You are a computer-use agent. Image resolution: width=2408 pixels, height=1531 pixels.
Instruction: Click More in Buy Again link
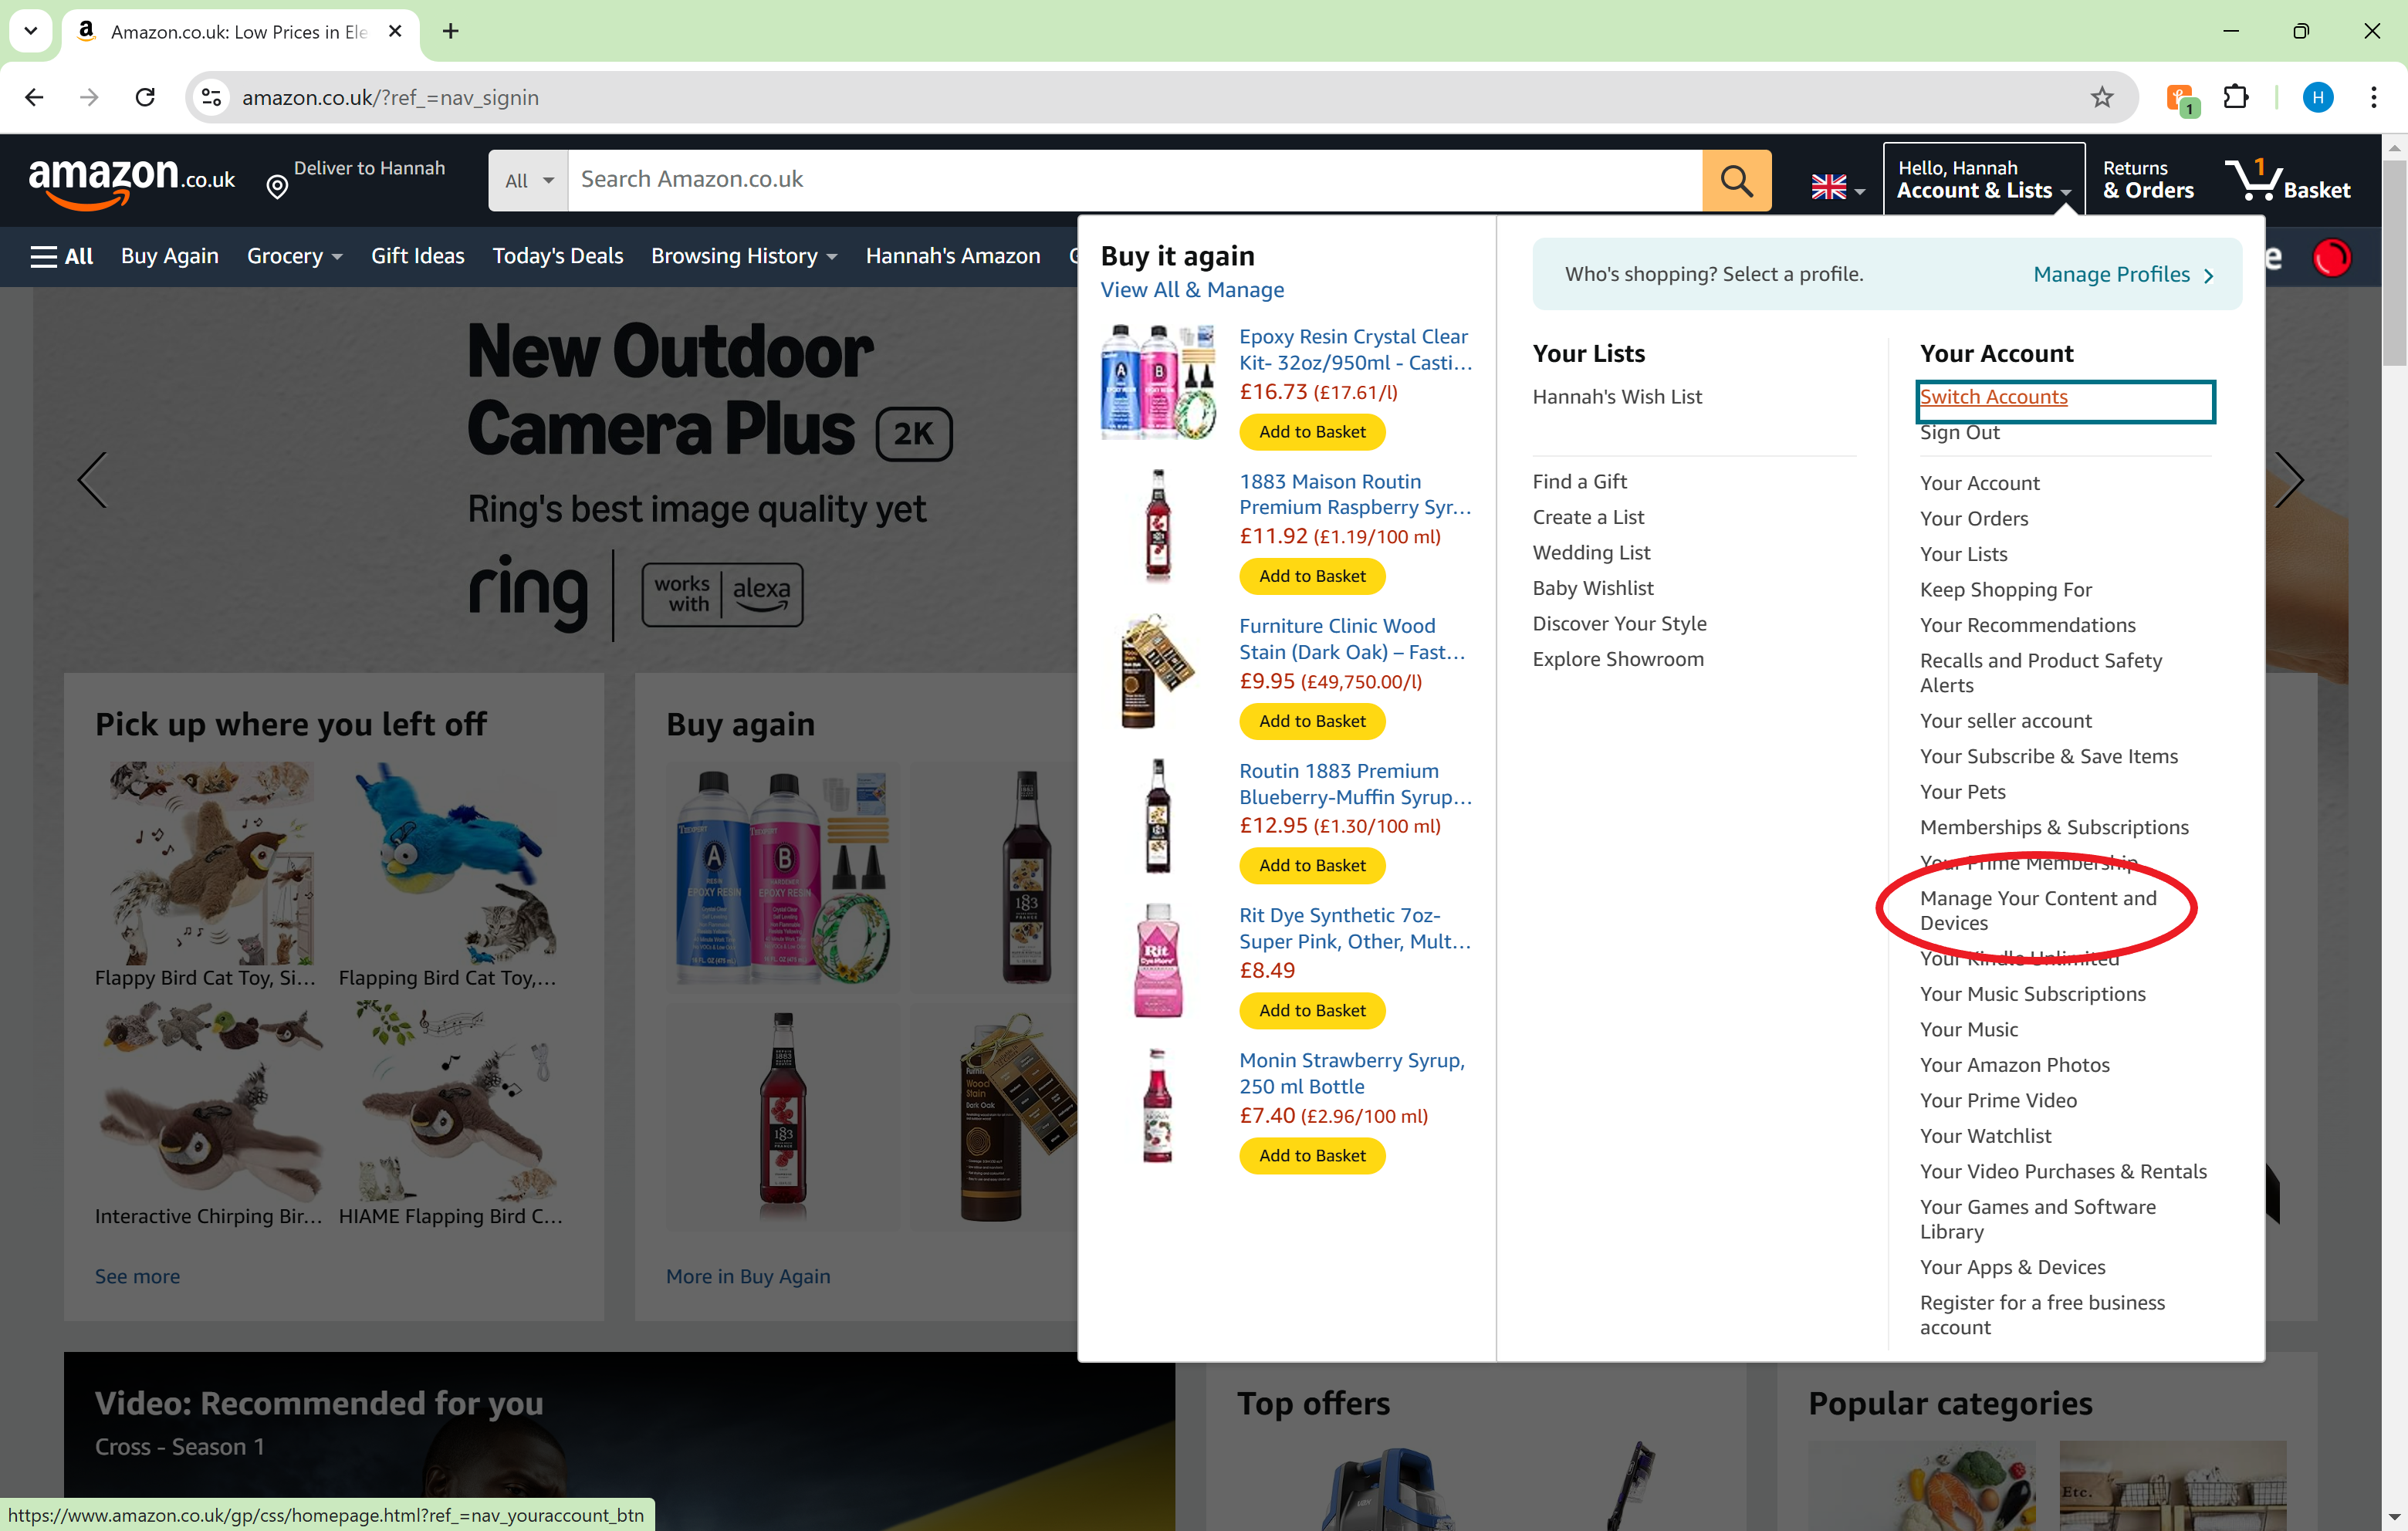(x=748, y=1277)
